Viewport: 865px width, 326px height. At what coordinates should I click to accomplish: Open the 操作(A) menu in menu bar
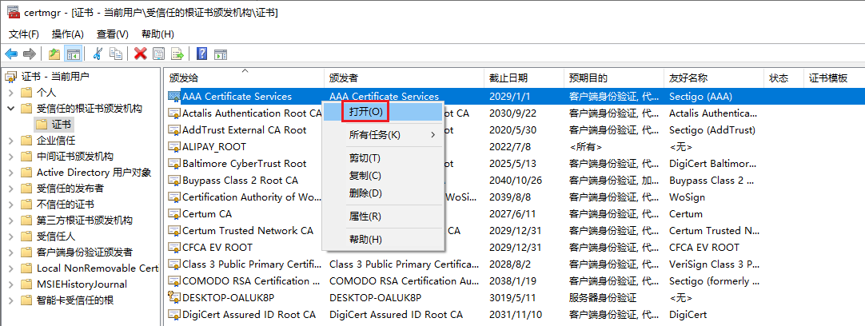pyautogui.click(x=68, y=34)
